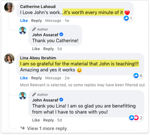Open Catherine Lahoud's profile picture
The image size is (150, 135).
click(x=9, y=7)
